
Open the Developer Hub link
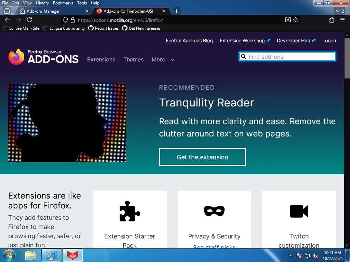(296, 41)
